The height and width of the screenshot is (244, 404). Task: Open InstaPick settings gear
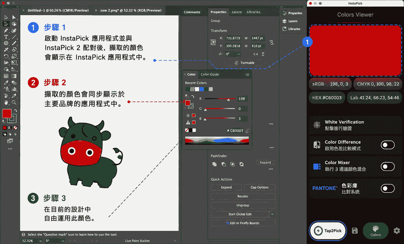point(397,231)
